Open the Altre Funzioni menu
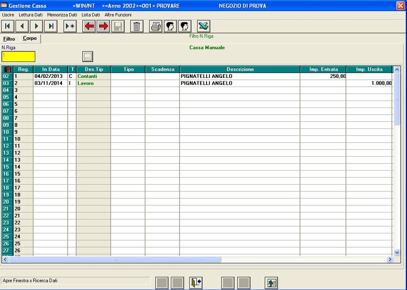Screen dimensions: 407x290 [x=118, y=15]
